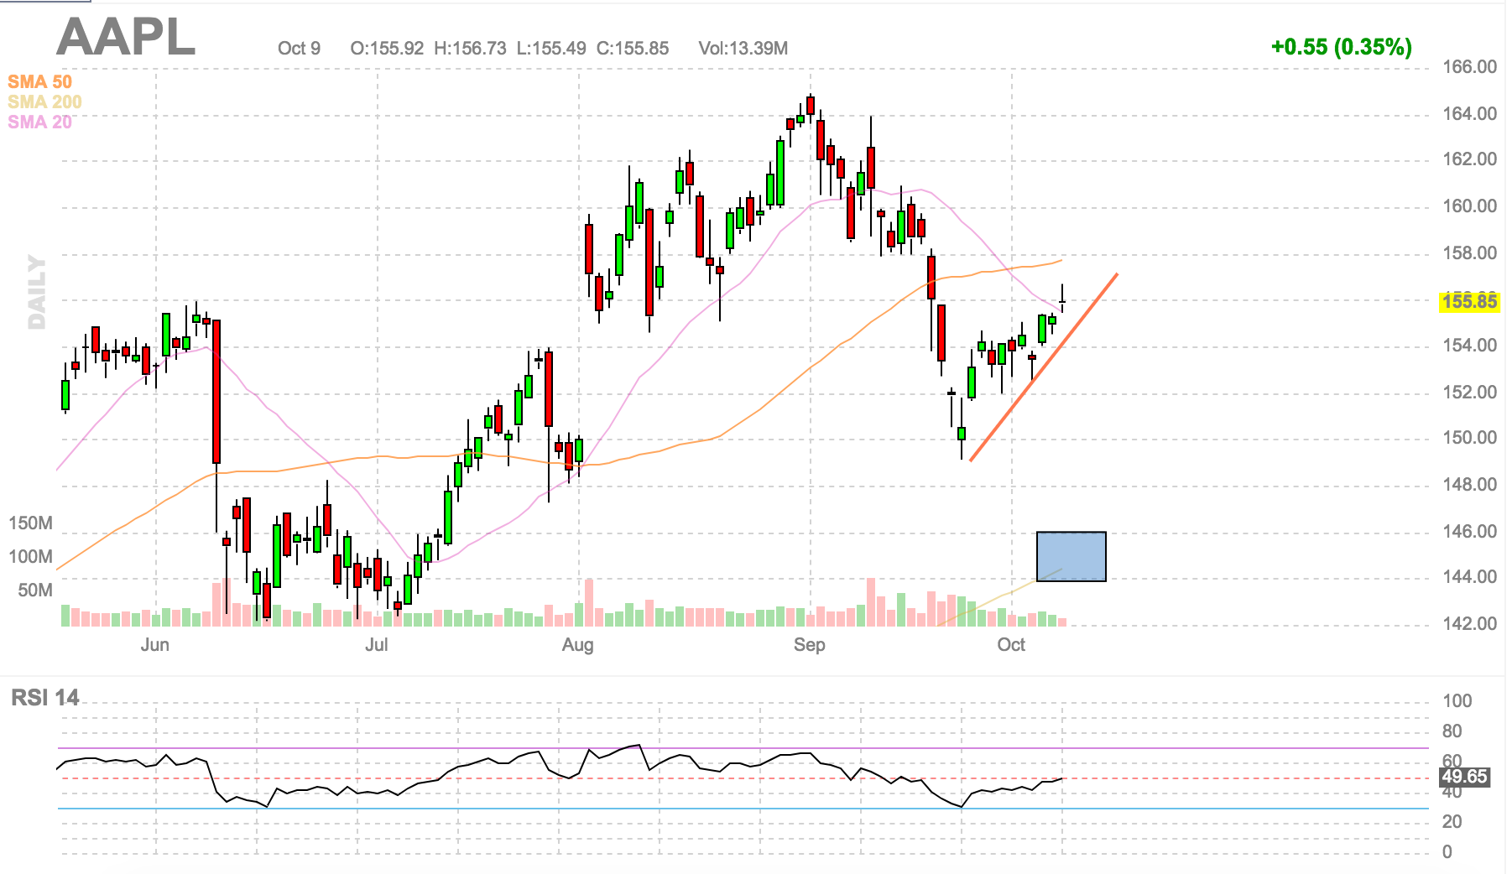Click the C:155.85 close price readout
Viewport: 1512px width, 874px height.
(x=632, y=49)
